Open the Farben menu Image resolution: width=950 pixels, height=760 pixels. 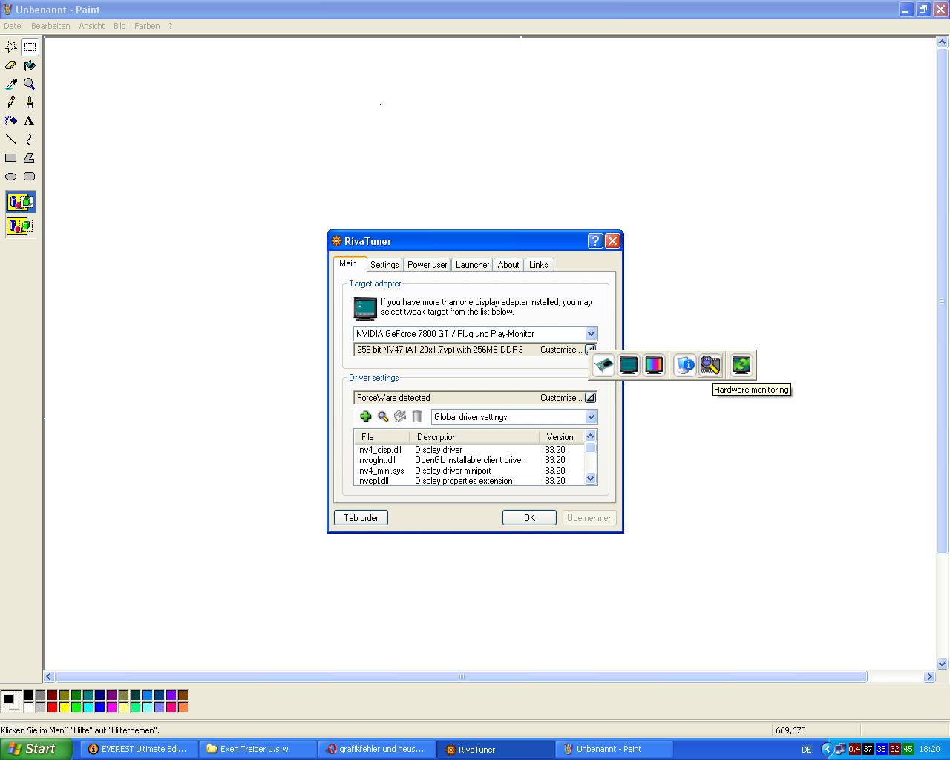(x=147, y=26)
